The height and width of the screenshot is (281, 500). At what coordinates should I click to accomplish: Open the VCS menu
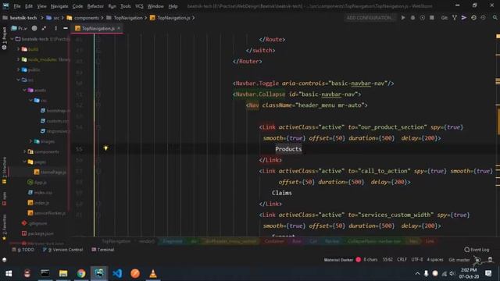[x=139, y=6]
